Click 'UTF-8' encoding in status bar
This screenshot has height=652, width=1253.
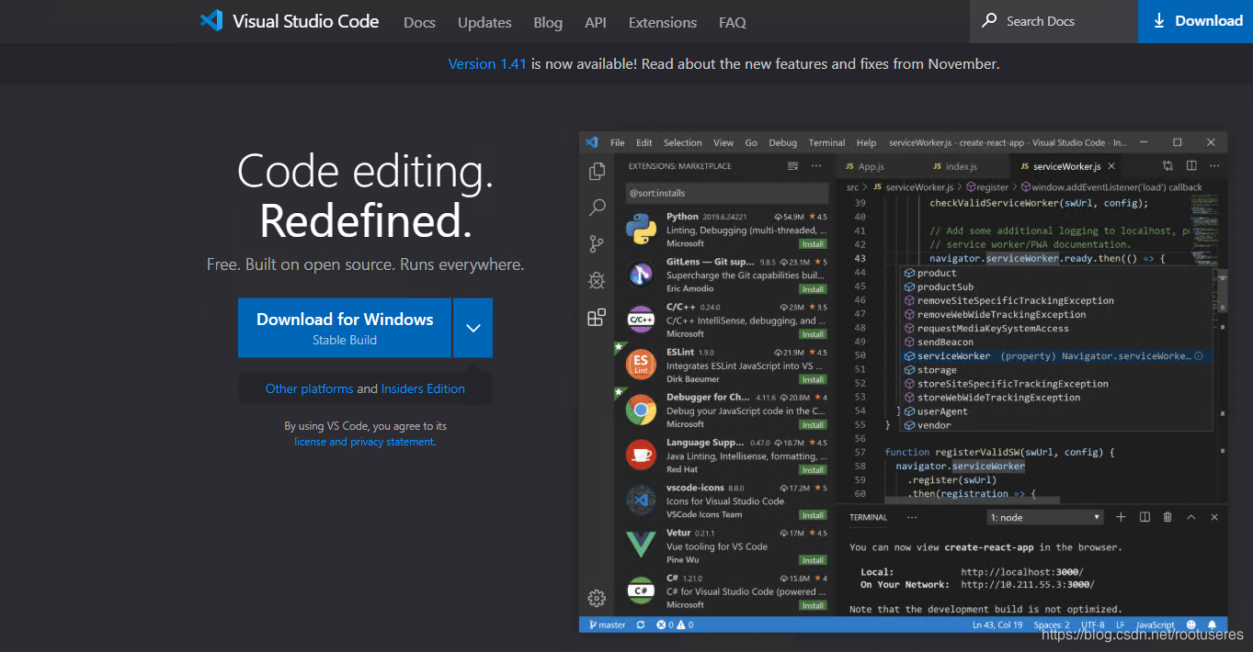(1093, 624)
